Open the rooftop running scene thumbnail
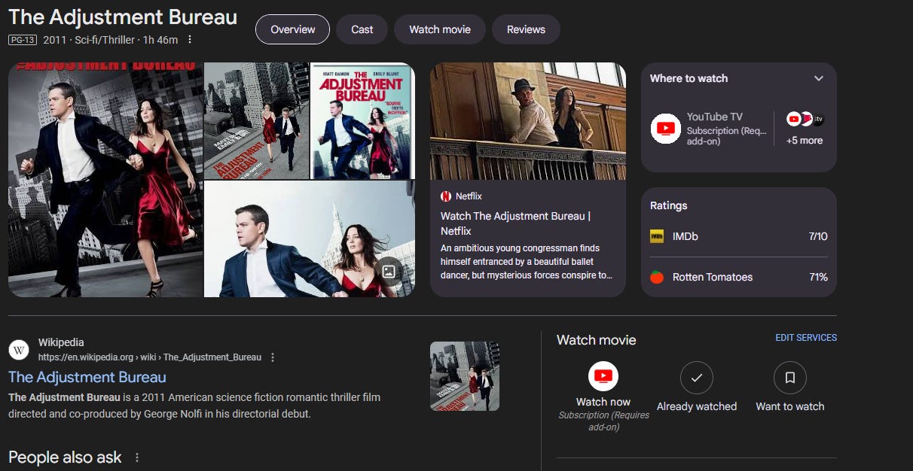 point(256,120)
